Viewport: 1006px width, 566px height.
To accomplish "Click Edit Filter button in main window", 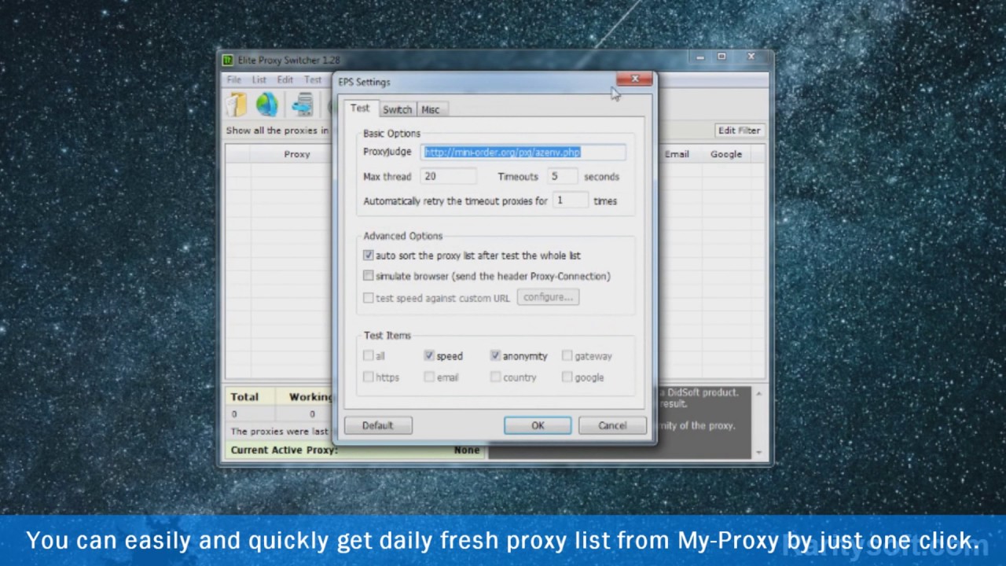I will (739, 130).
